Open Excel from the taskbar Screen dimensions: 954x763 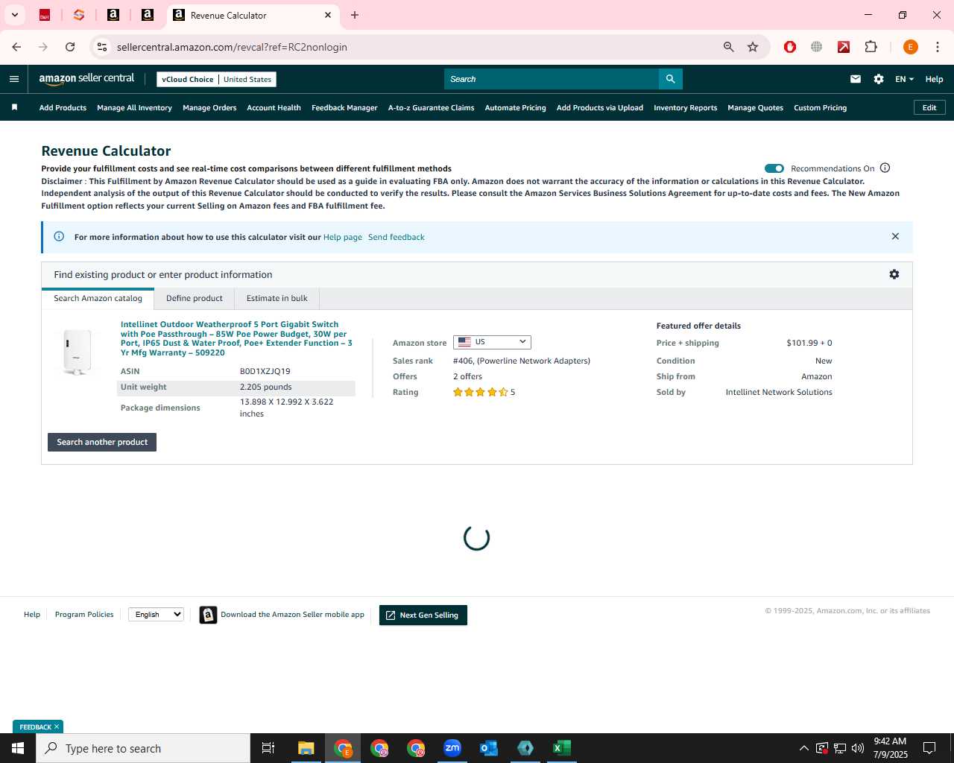click(562, 748)
